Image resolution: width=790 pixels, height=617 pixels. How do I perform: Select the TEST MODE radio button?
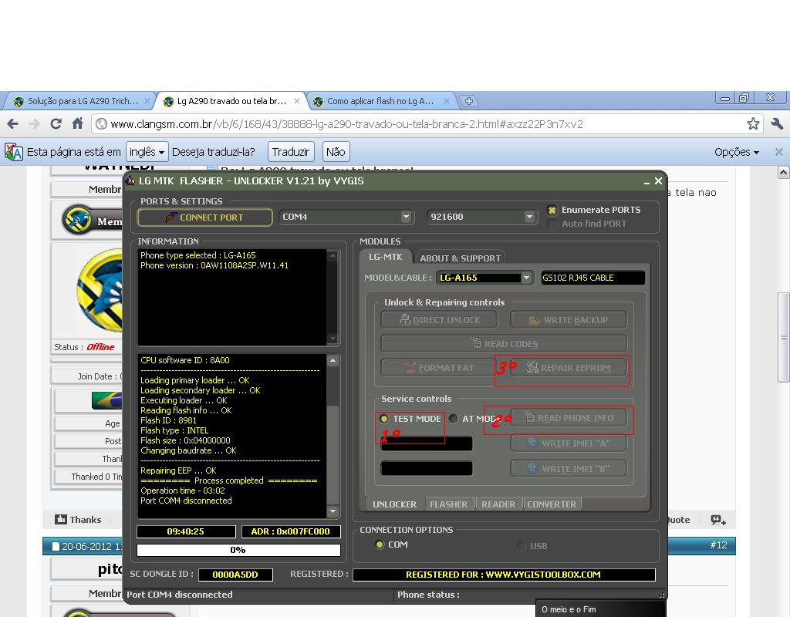click(x=384, y=419)
